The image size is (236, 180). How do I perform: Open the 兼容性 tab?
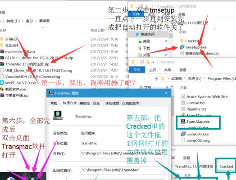(85, 103)
